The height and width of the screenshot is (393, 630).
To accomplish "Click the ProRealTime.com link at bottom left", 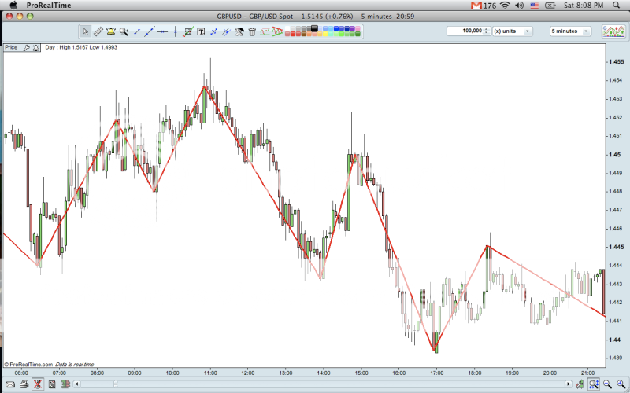I will (x=30, y=365).
